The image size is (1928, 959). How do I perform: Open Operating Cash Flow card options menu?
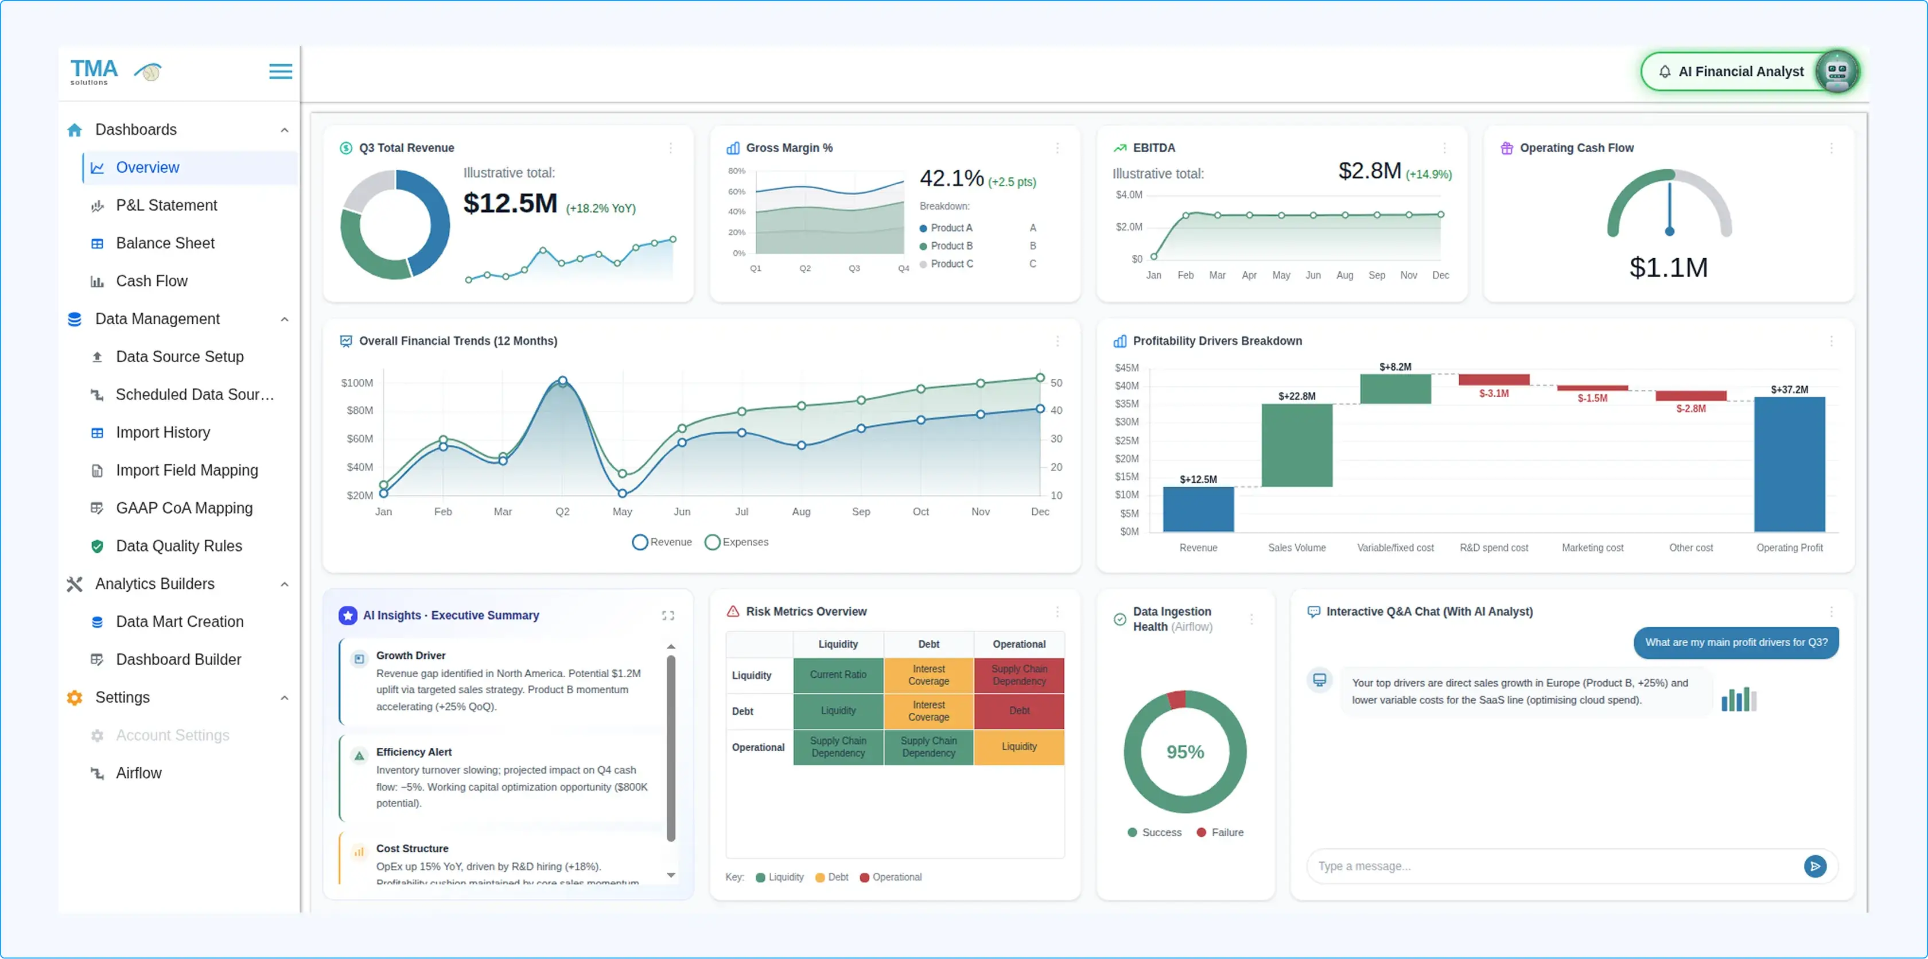[1832, 148]
